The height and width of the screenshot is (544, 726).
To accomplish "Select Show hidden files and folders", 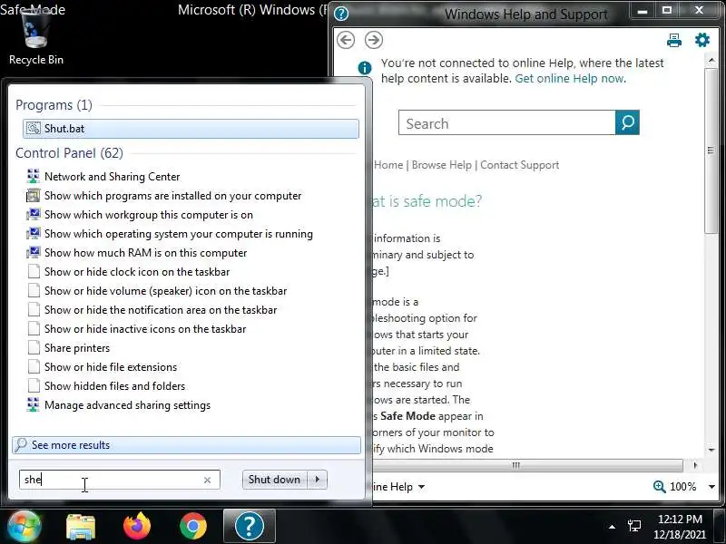I will 105,386.
